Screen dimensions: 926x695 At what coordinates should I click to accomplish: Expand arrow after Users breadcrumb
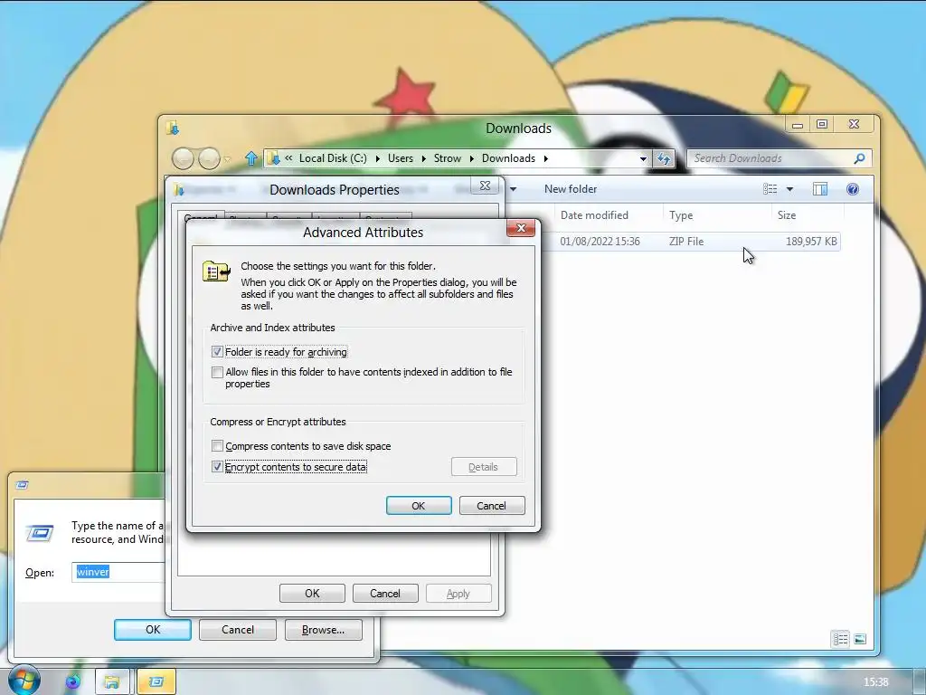(423, 158)
